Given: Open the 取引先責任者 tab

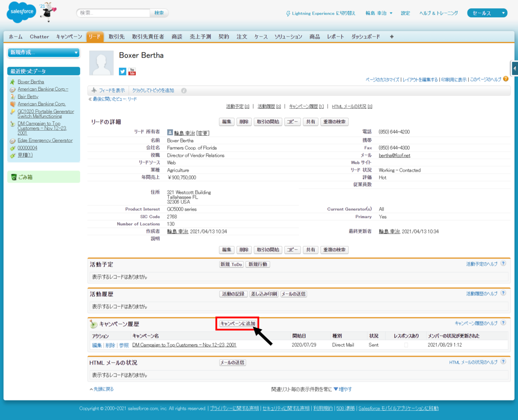Looking at the screenshot, I should point(148,37).
